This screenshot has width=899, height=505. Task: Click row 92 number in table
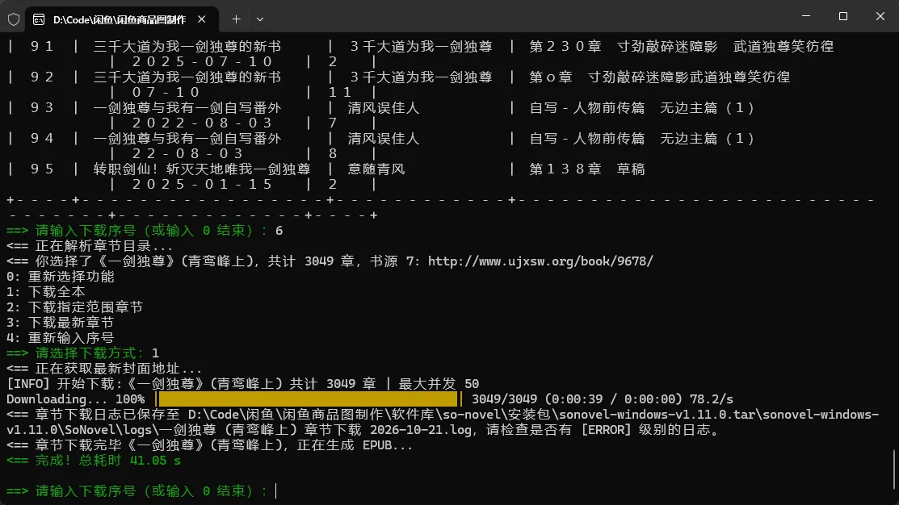click(x=42, y=77)
